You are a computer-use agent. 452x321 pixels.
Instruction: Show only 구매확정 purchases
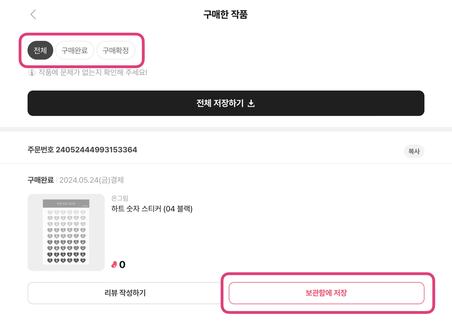coord(116,51)
